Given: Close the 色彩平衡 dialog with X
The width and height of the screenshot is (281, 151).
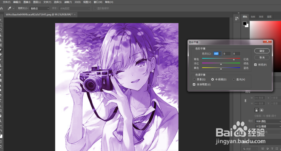Looking at the screenshot, I should click(268, 42).
